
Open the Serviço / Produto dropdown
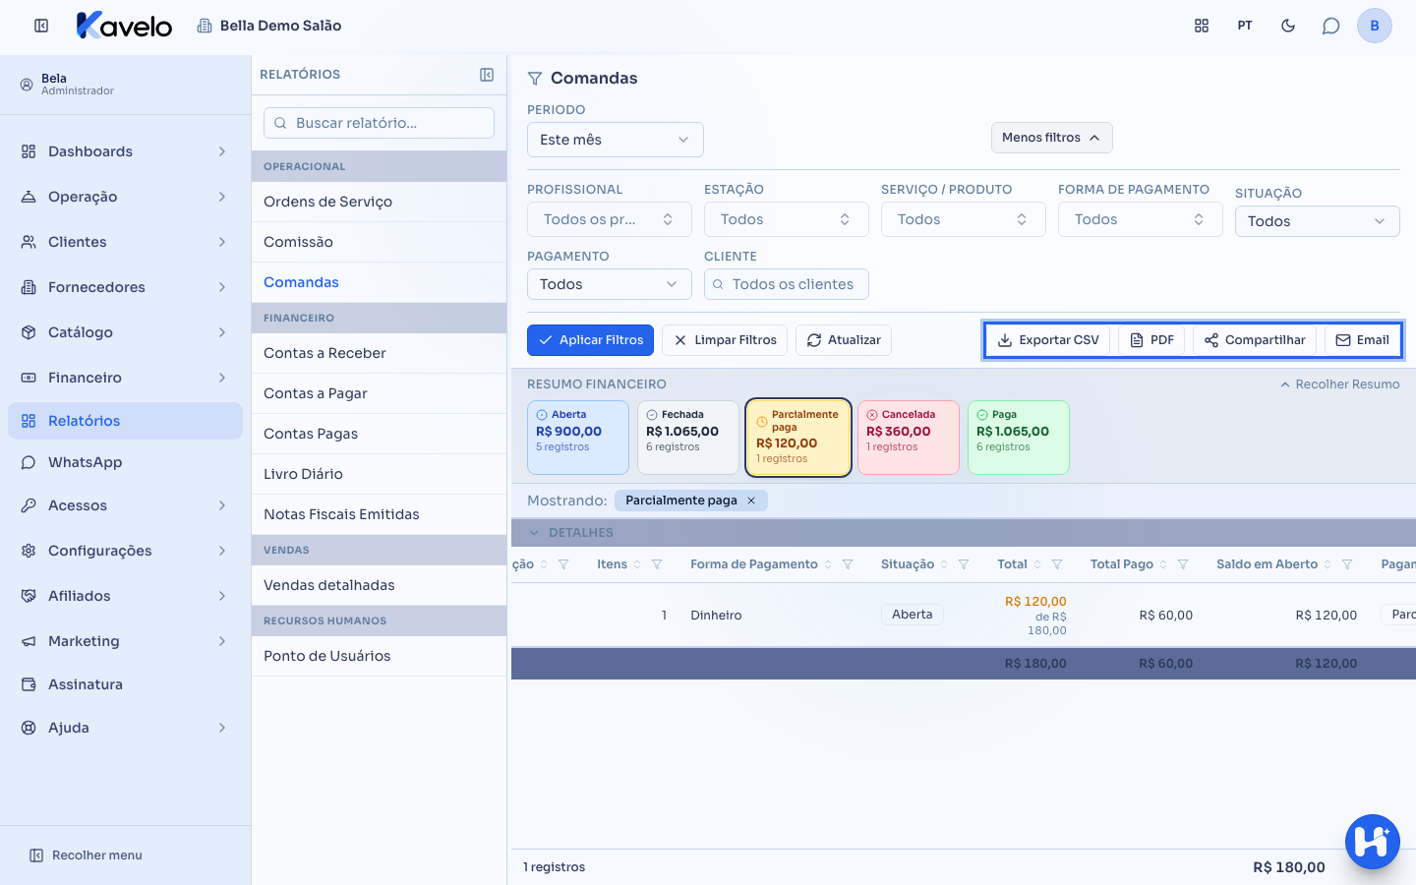(964, 219)
